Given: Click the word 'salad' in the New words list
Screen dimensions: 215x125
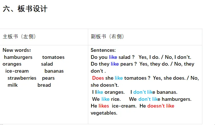Looking at the screenshot, I should (47, 64).
